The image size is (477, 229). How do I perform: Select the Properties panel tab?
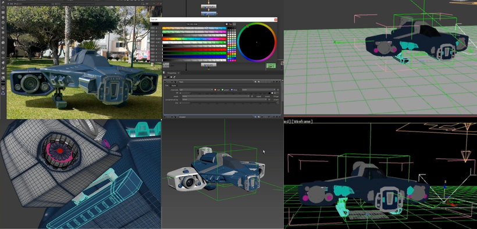click(x=172, y=73)
